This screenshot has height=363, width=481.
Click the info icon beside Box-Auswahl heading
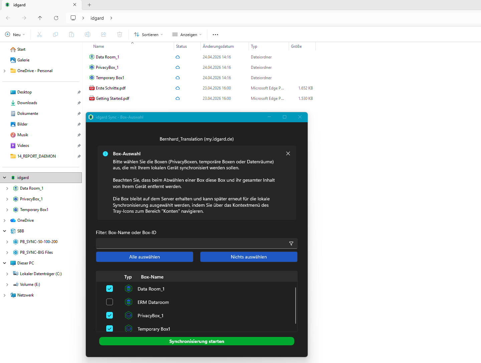[x=106, y=154]
